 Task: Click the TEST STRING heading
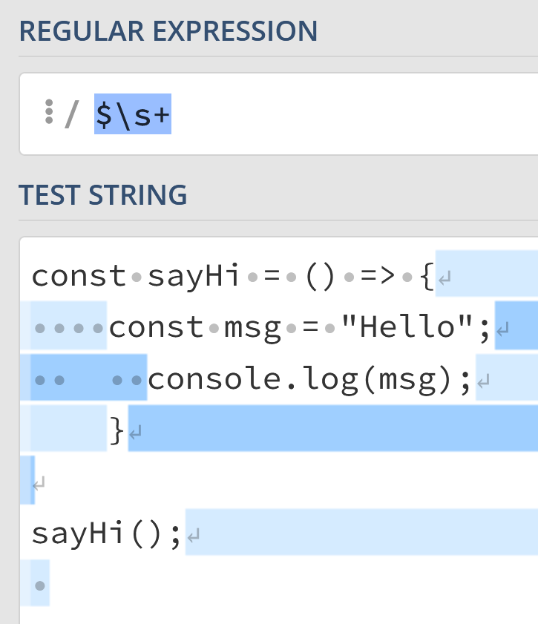(103, 195)
